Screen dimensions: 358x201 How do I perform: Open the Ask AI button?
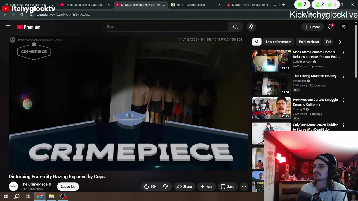206,186
